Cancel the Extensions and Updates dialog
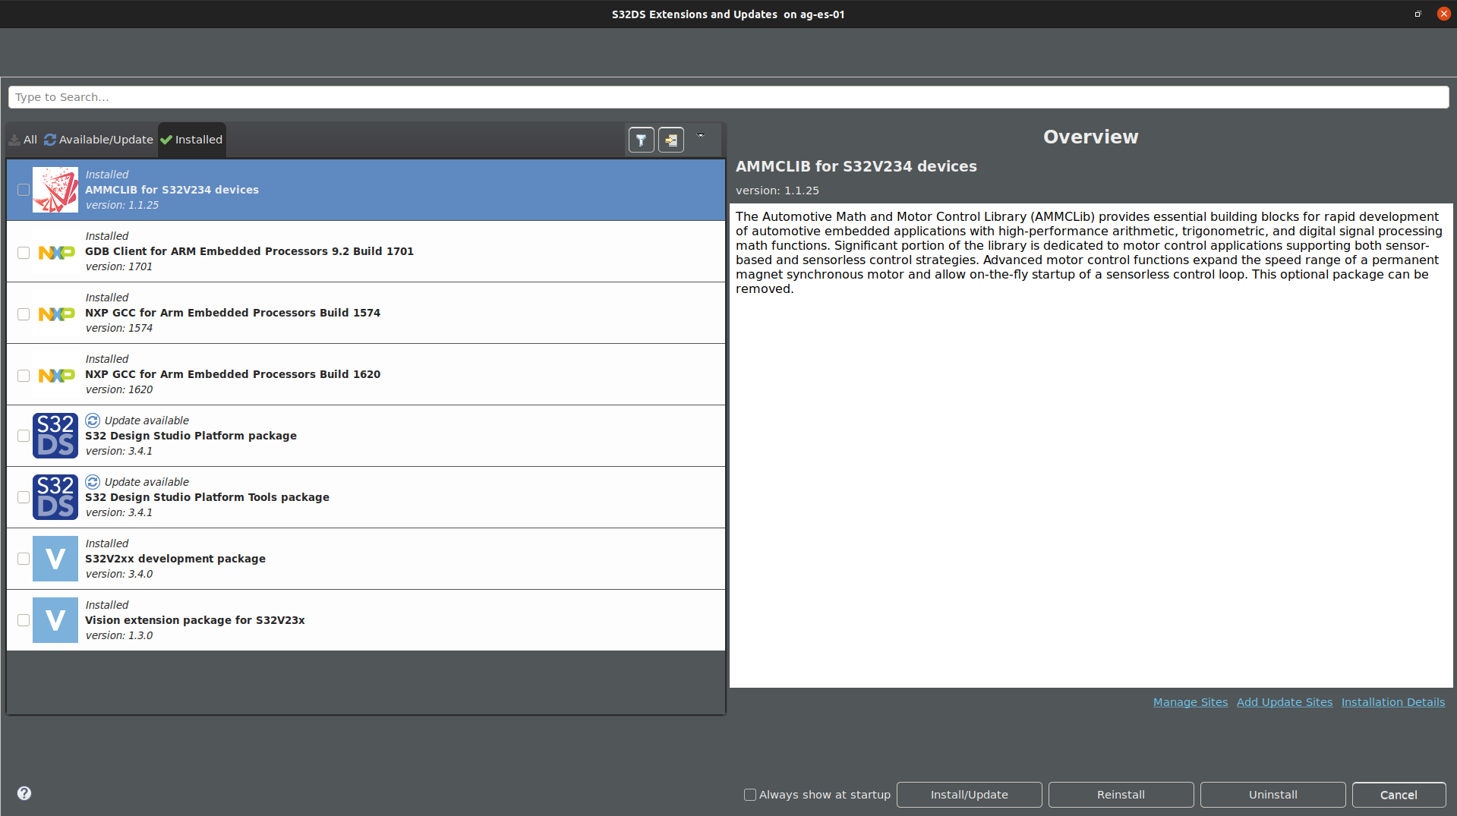Viewport: 1457px width, 816px height. point(1399,795)
